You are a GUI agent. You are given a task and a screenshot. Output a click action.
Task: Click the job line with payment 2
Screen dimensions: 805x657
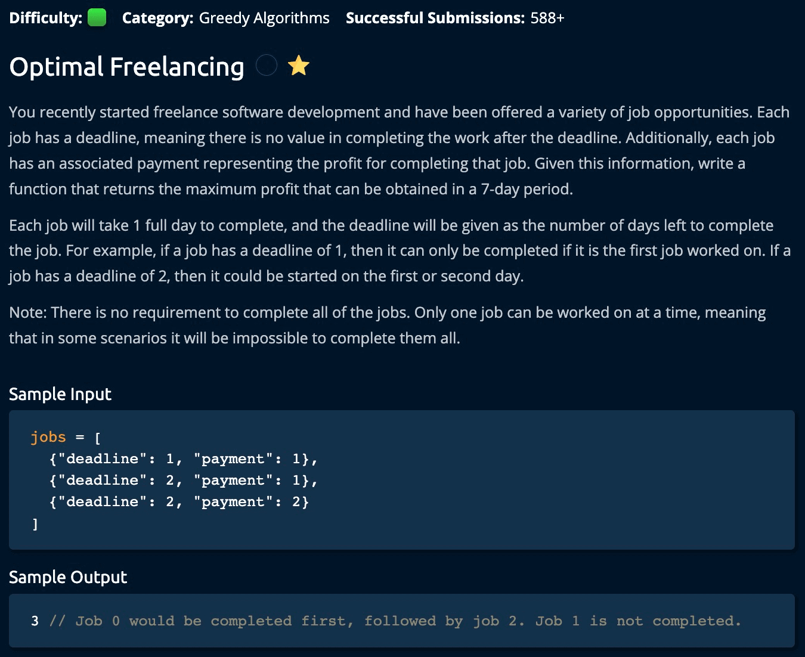[179, 502]
